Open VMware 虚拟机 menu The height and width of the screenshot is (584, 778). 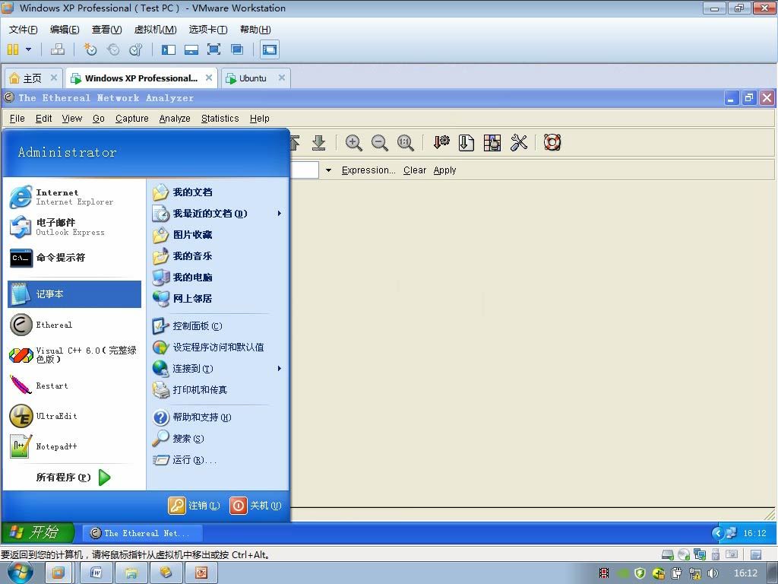pyautogui.click(x=155, y=30)
